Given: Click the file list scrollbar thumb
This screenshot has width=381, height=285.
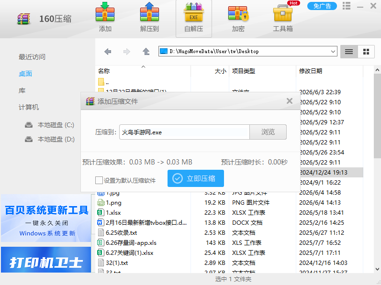Looking at the screenshot, I should point(377,117).
